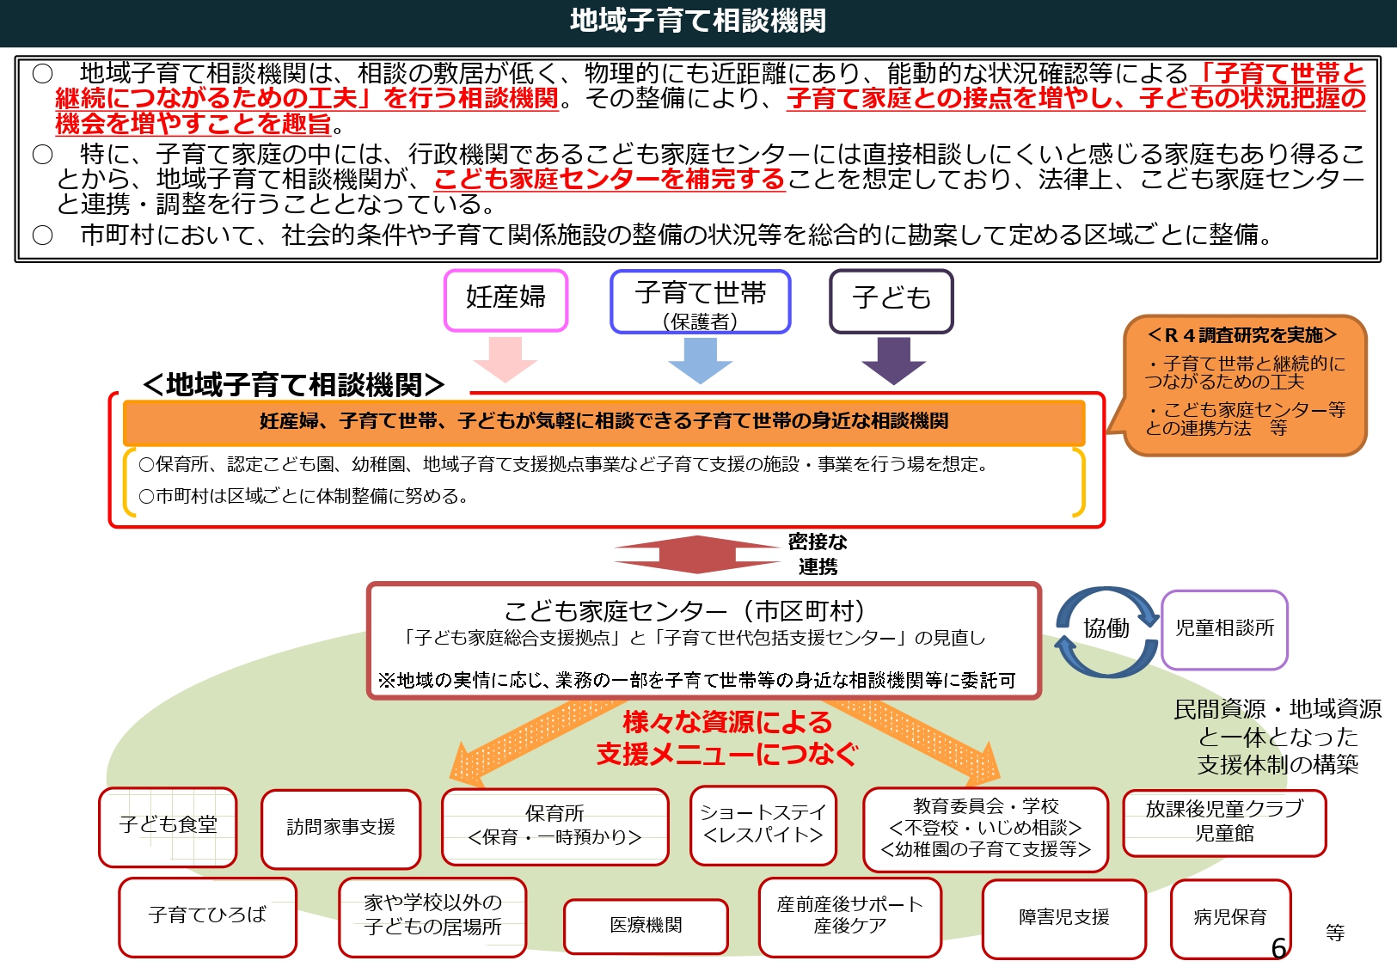Select the 保育所<保育・一時預かり> box
Screen dimensions: 1397x967
tap(555, 827)
